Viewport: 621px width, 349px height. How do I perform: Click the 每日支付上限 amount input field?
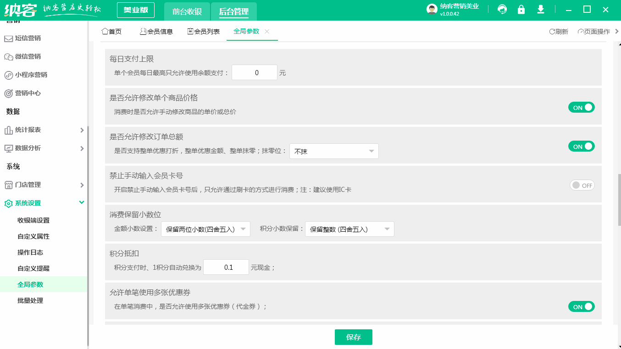[255, 72]
